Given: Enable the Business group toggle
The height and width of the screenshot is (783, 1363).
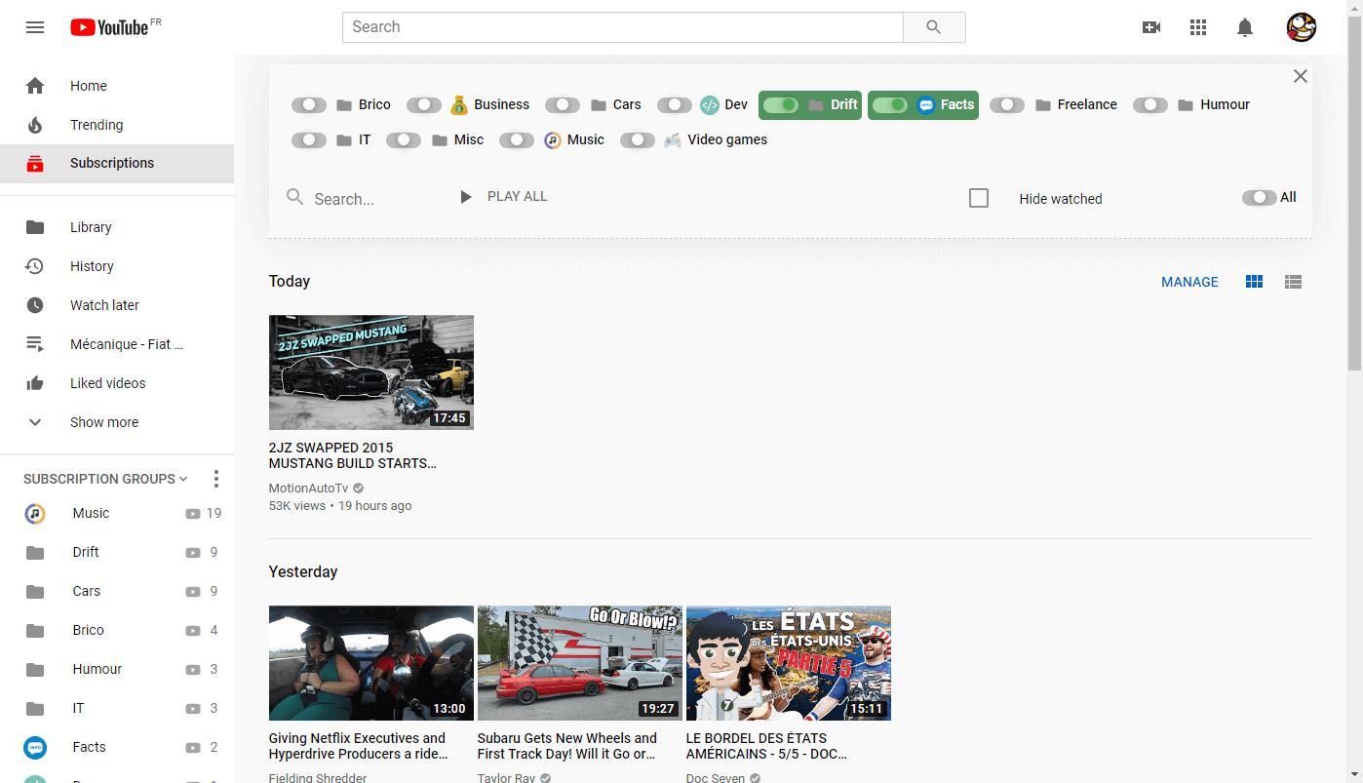Looking at the screenshot, I should [424, 104].
